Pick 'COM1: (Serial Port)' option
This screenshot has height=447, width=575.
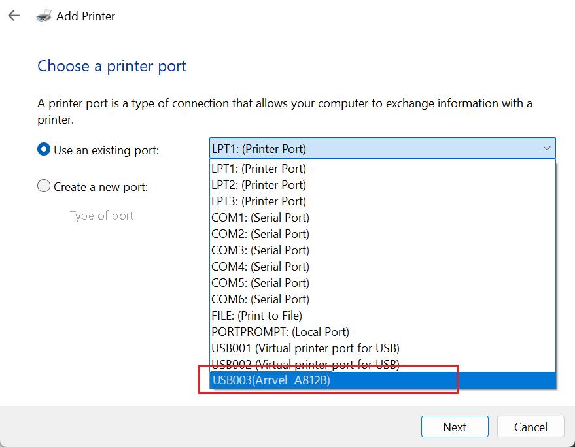(x=383, y=218)
